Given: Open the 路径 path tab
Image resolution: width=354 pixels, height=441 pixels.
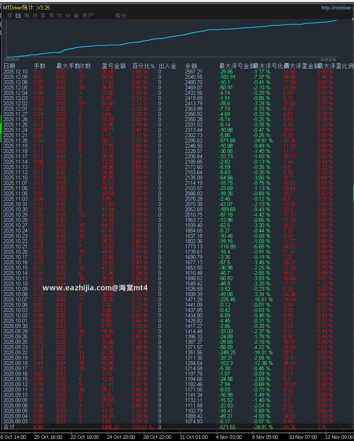Looking at the screenshot, I should (x=121, y=16).
